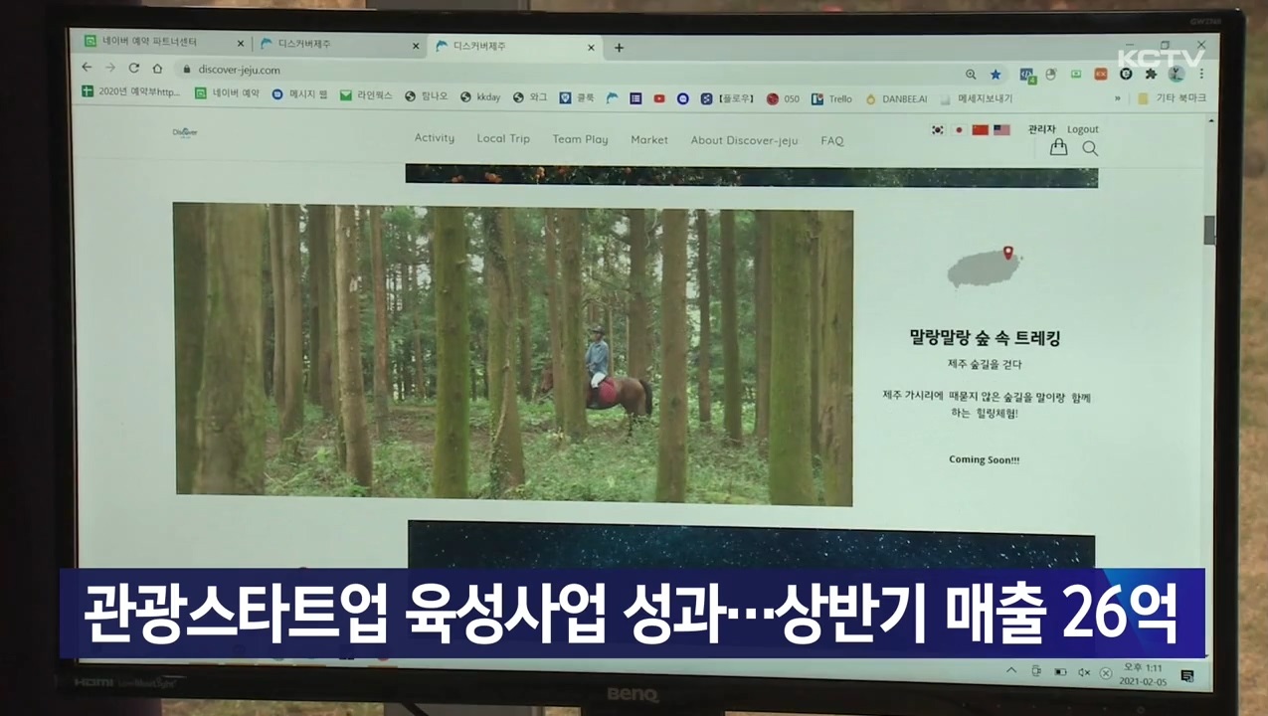The width and height of the screenshot is (1268, 716).
Task: Click the Discover Jeju site logo
Action: [x=185, y=131]
